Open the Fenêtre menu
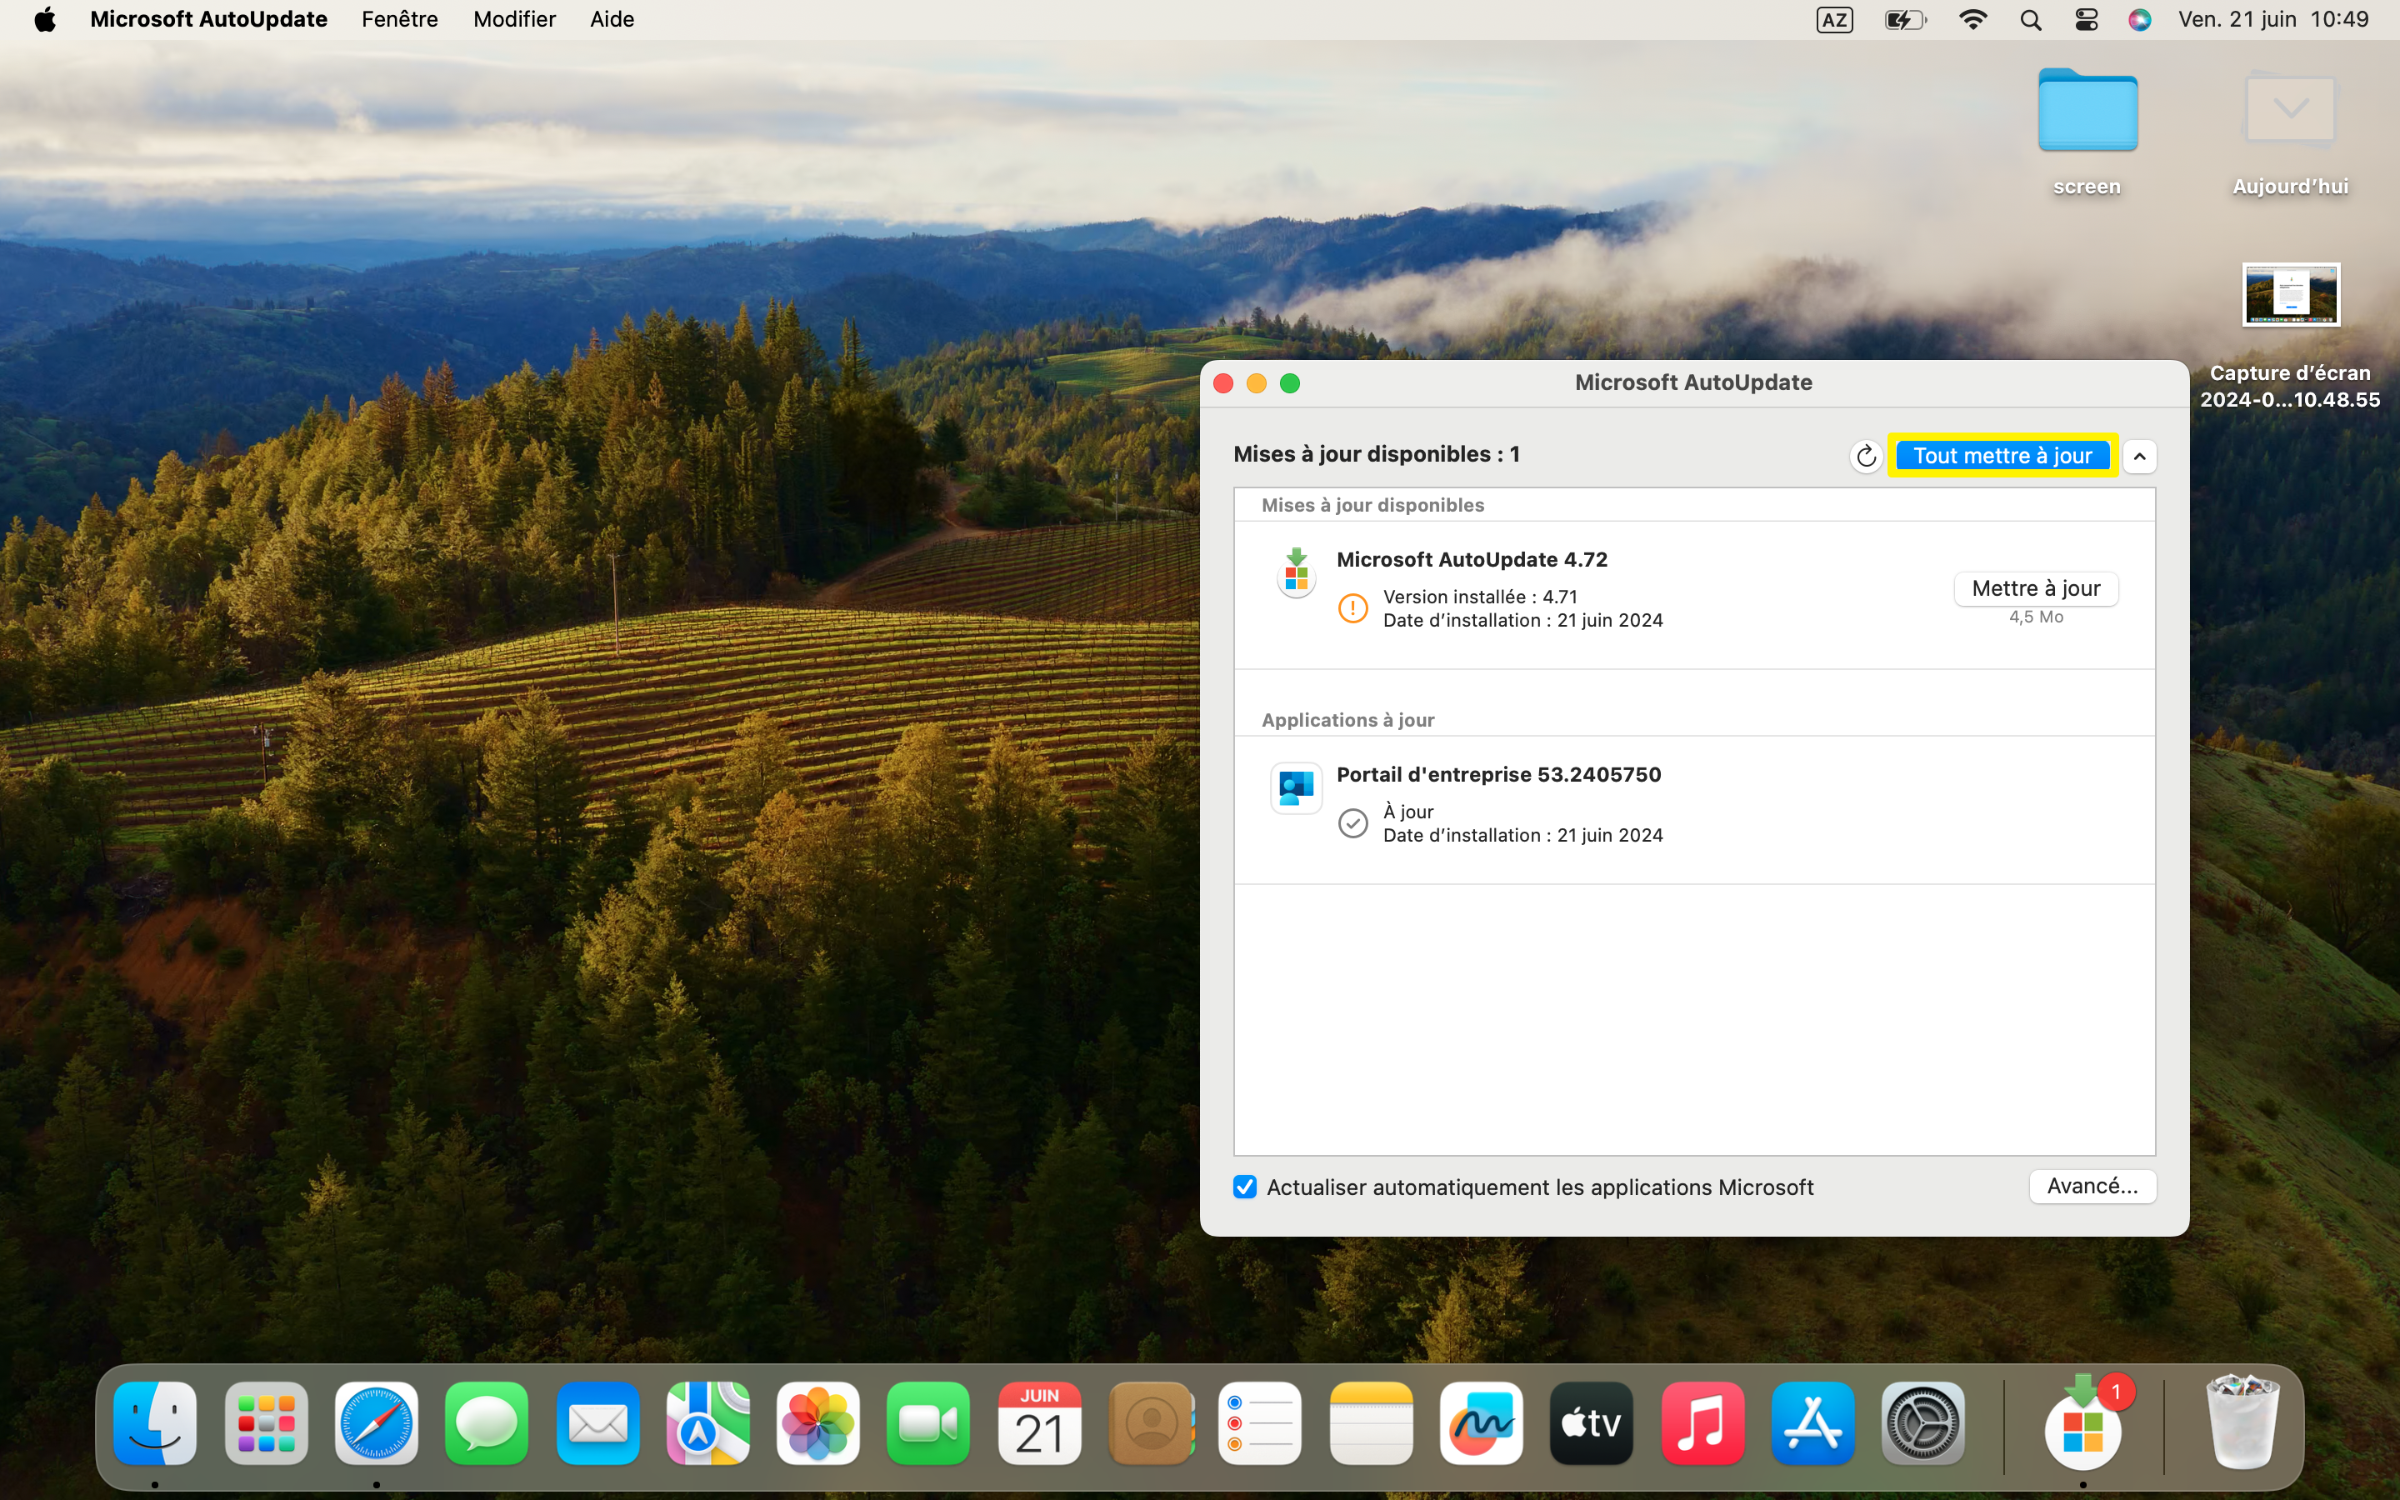 tap(400, 20)
